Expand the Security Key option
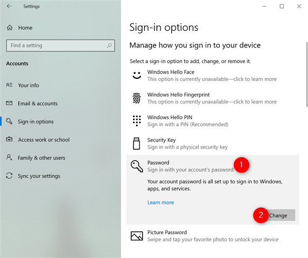The height and width of the screenshot is (258, 308). click(x=212, y=143)
